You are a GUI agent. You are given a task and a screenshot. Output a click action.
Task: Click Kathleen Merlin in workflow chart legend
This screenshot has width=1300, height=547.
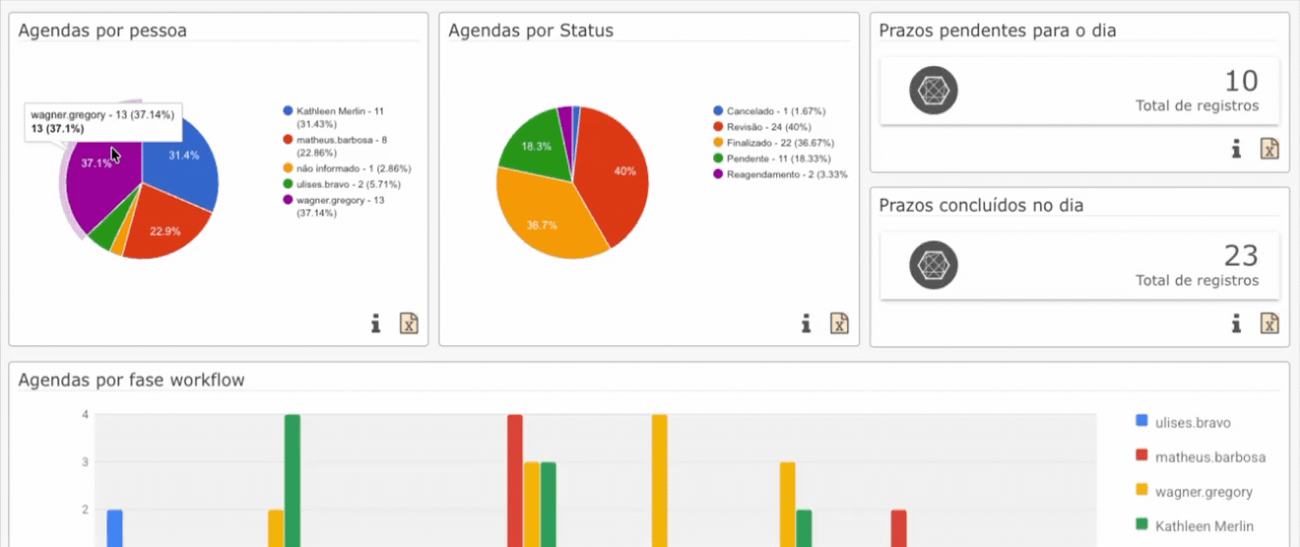(1195, 525)
